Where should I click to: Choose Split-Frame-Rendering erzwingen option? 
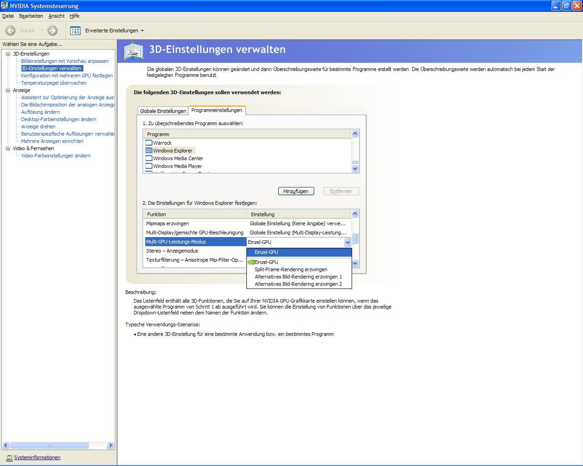tap(291, 269)
